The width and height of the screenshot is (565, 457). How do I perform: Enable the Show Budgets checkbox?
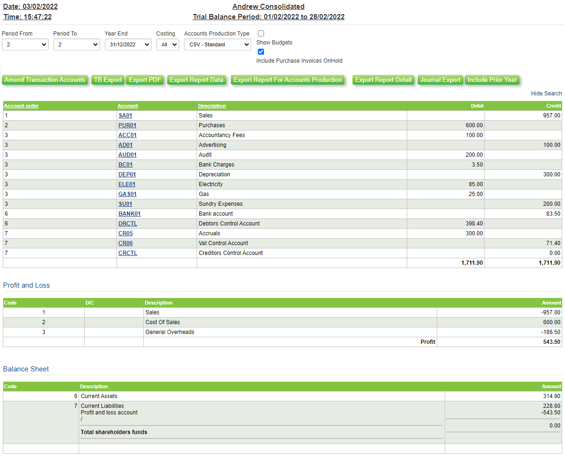point(261,33)
